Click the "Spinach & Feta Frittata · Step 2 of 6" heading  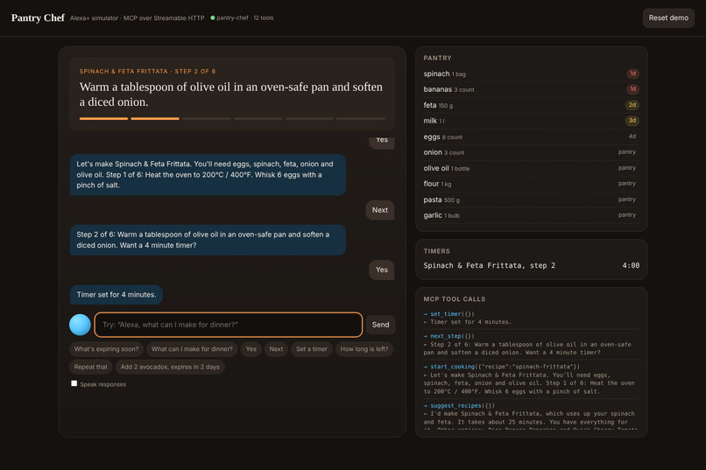click(147, 71)
